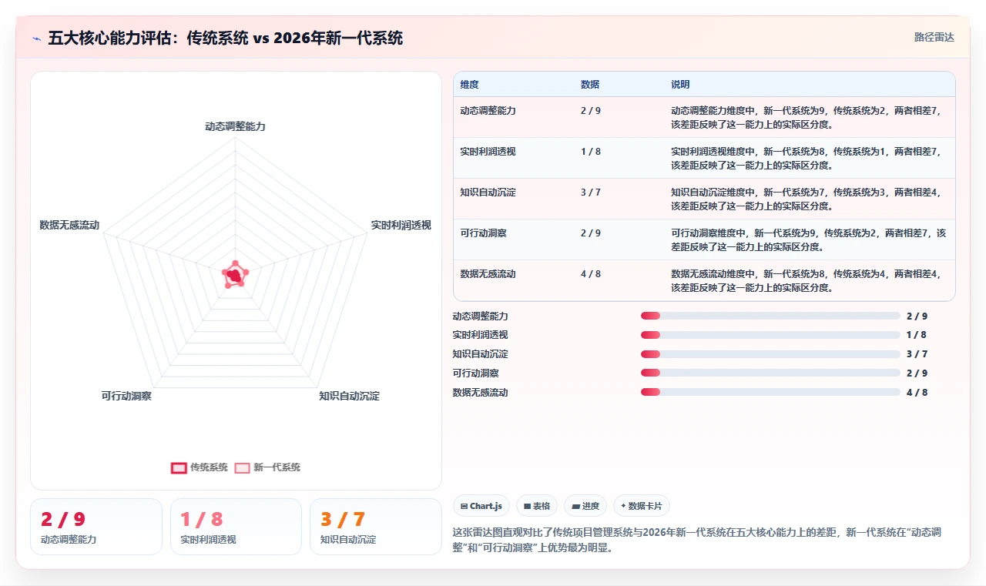Click the 可行动洞察 radar axis label
986x586 pixels.
coord(126,396)
